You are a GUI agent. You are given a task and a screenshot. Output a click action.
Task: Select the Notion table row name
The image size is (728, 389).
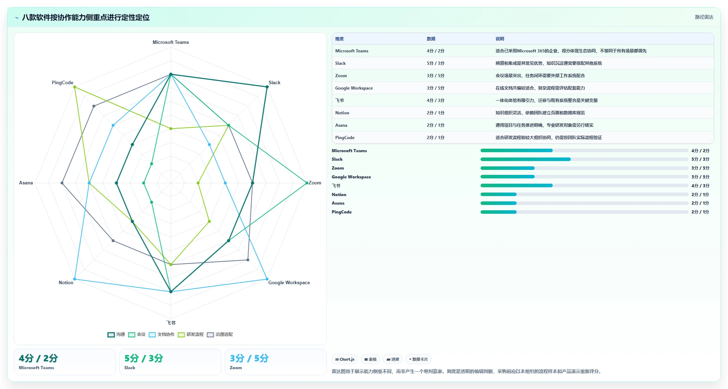point(342,113)
